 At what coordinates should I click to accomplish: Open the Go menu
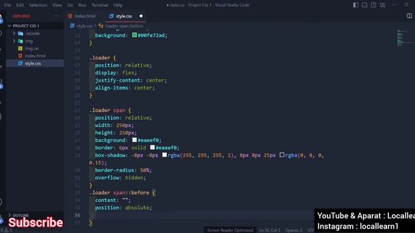click(x=70, y=5)
